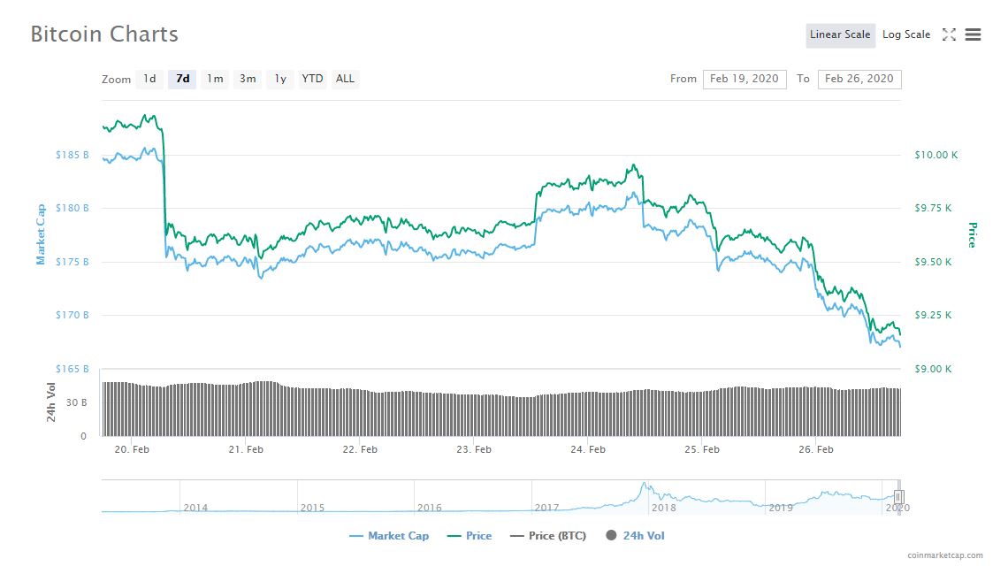Open the chart hamburger menu
1008x574 pixels.
[x=974, y=34]
